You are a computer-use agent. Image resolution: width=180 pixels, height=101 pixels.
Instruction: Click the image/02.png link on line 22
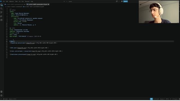point(30,43)
